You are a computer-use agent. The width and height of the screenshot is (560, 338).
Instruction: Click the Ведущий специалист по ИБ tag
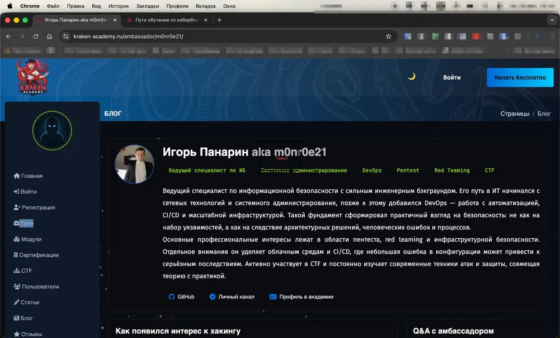pos(207,171)
